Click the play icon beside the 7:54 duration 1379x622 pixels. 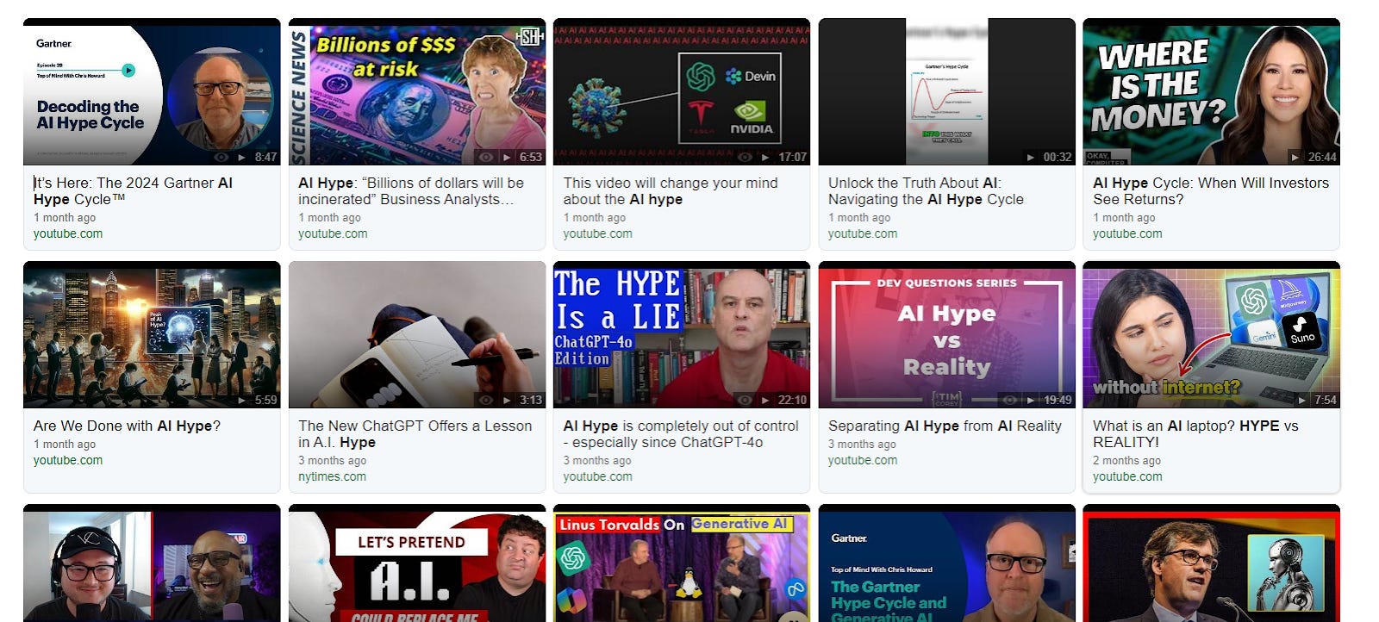1301,400
